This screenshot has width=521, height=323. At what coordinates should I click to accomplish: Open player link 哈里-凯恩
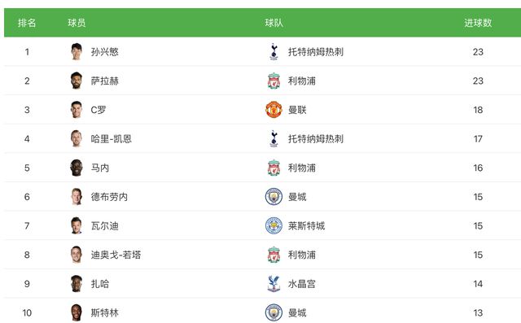(112, 139)
